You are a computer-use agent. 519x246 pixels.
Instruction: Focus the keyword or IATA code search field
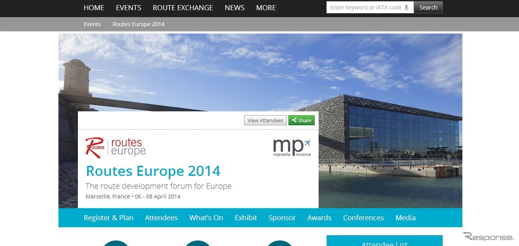click(x=370, y=7)
